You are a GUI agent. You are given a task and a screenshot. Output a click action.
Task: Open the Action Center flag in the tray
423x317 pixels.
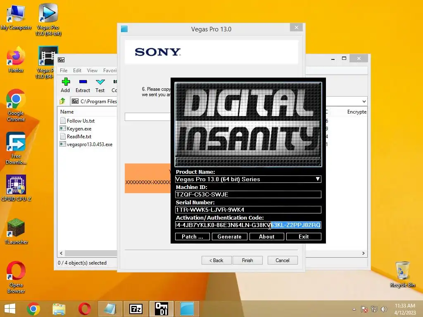point(364,309)
